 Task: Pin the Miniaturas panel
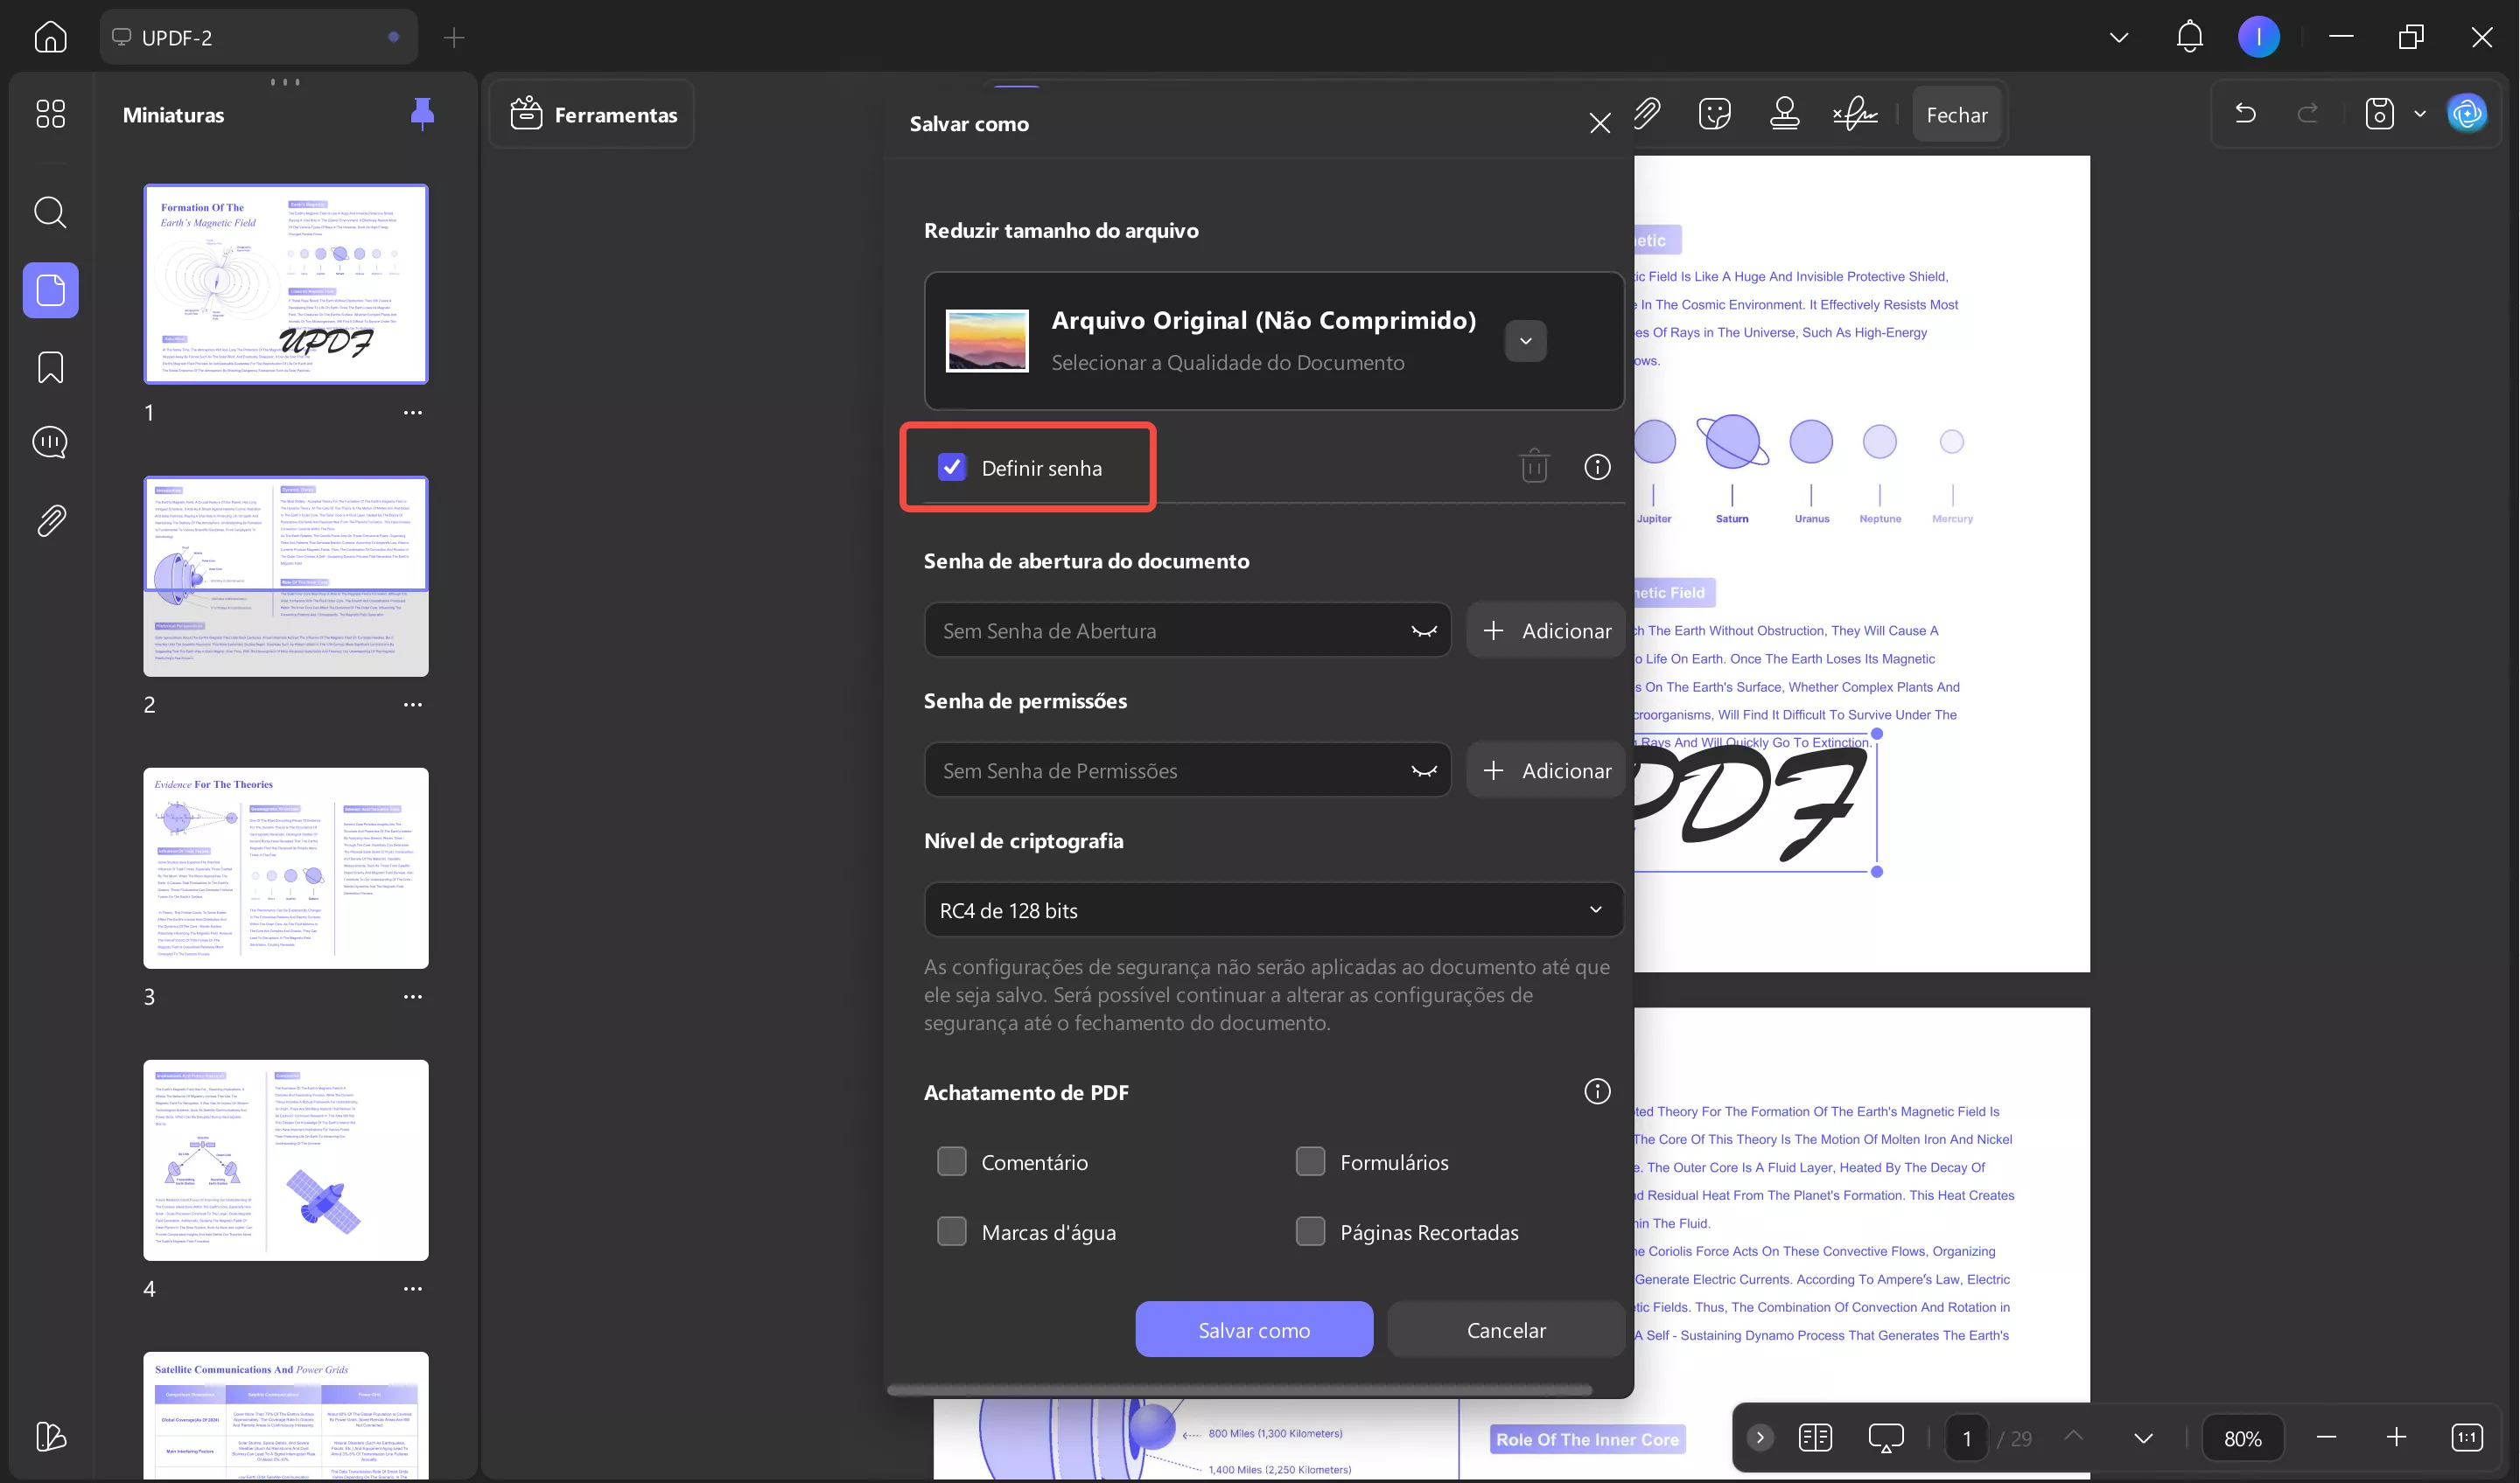[422, 114]
